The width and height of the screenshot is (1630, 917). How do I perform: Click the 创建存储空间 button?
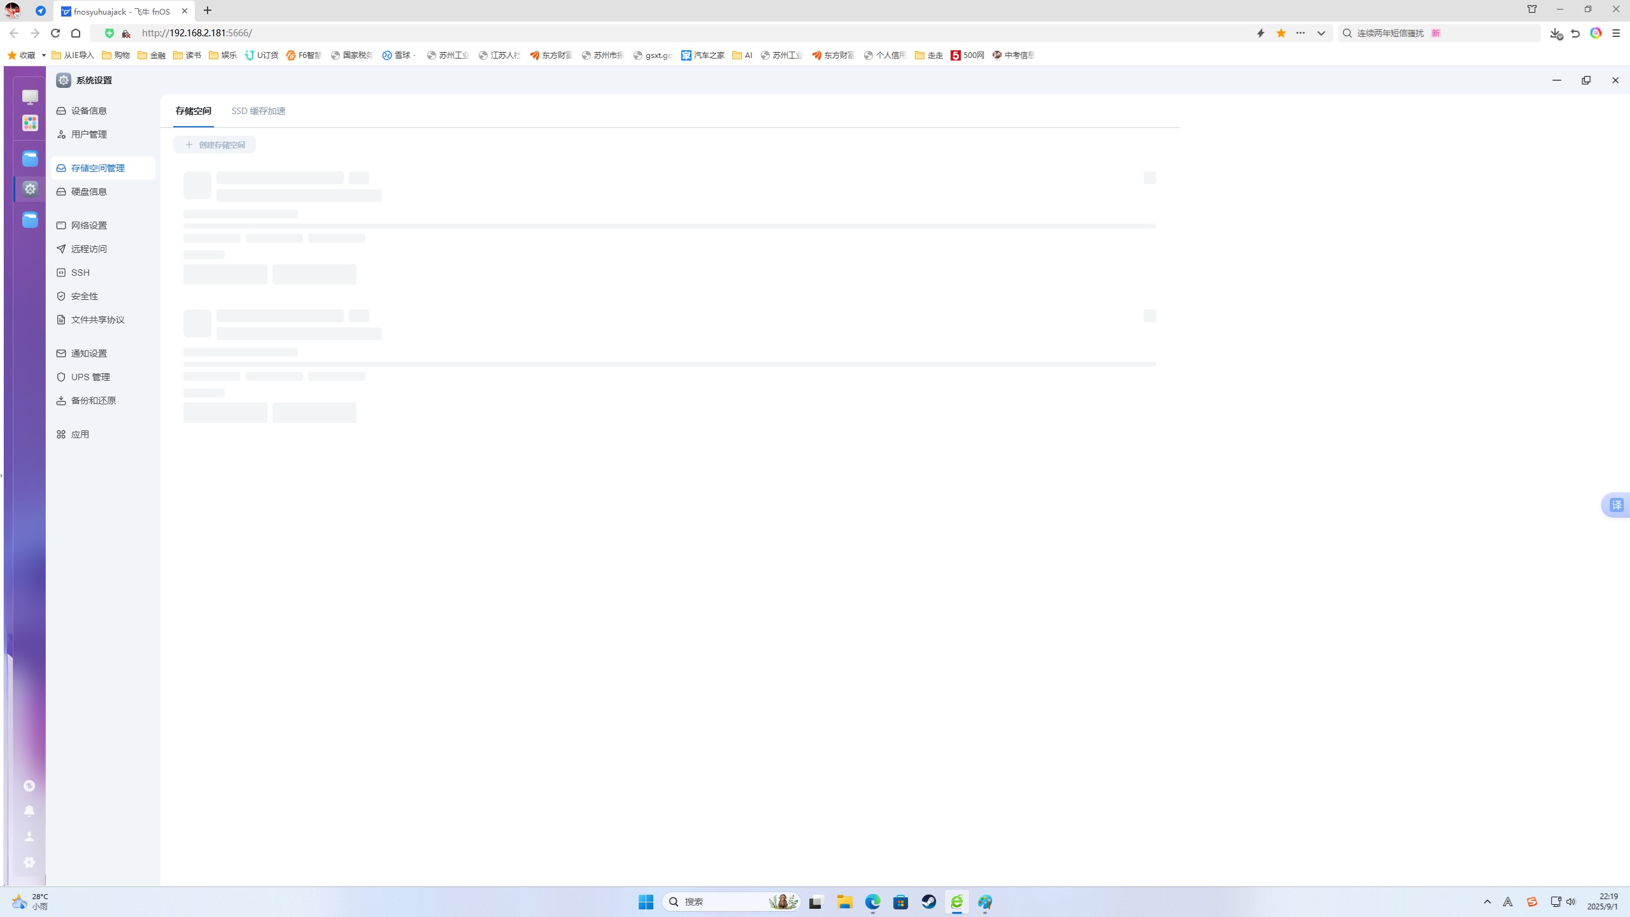point(215,145)
